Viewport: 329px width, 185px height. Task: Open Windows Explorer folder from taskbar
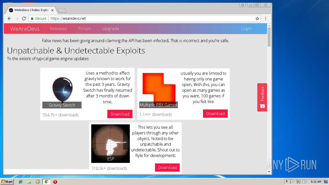tap(29, 182)
